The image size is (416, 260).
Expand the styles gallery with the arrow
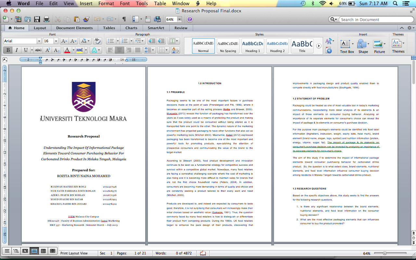coord(319,46)
